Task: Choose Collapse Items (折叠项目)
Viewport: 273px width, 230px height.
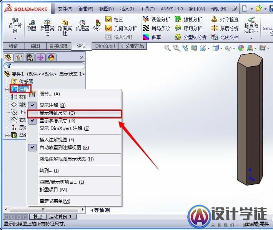Action: 74,189
